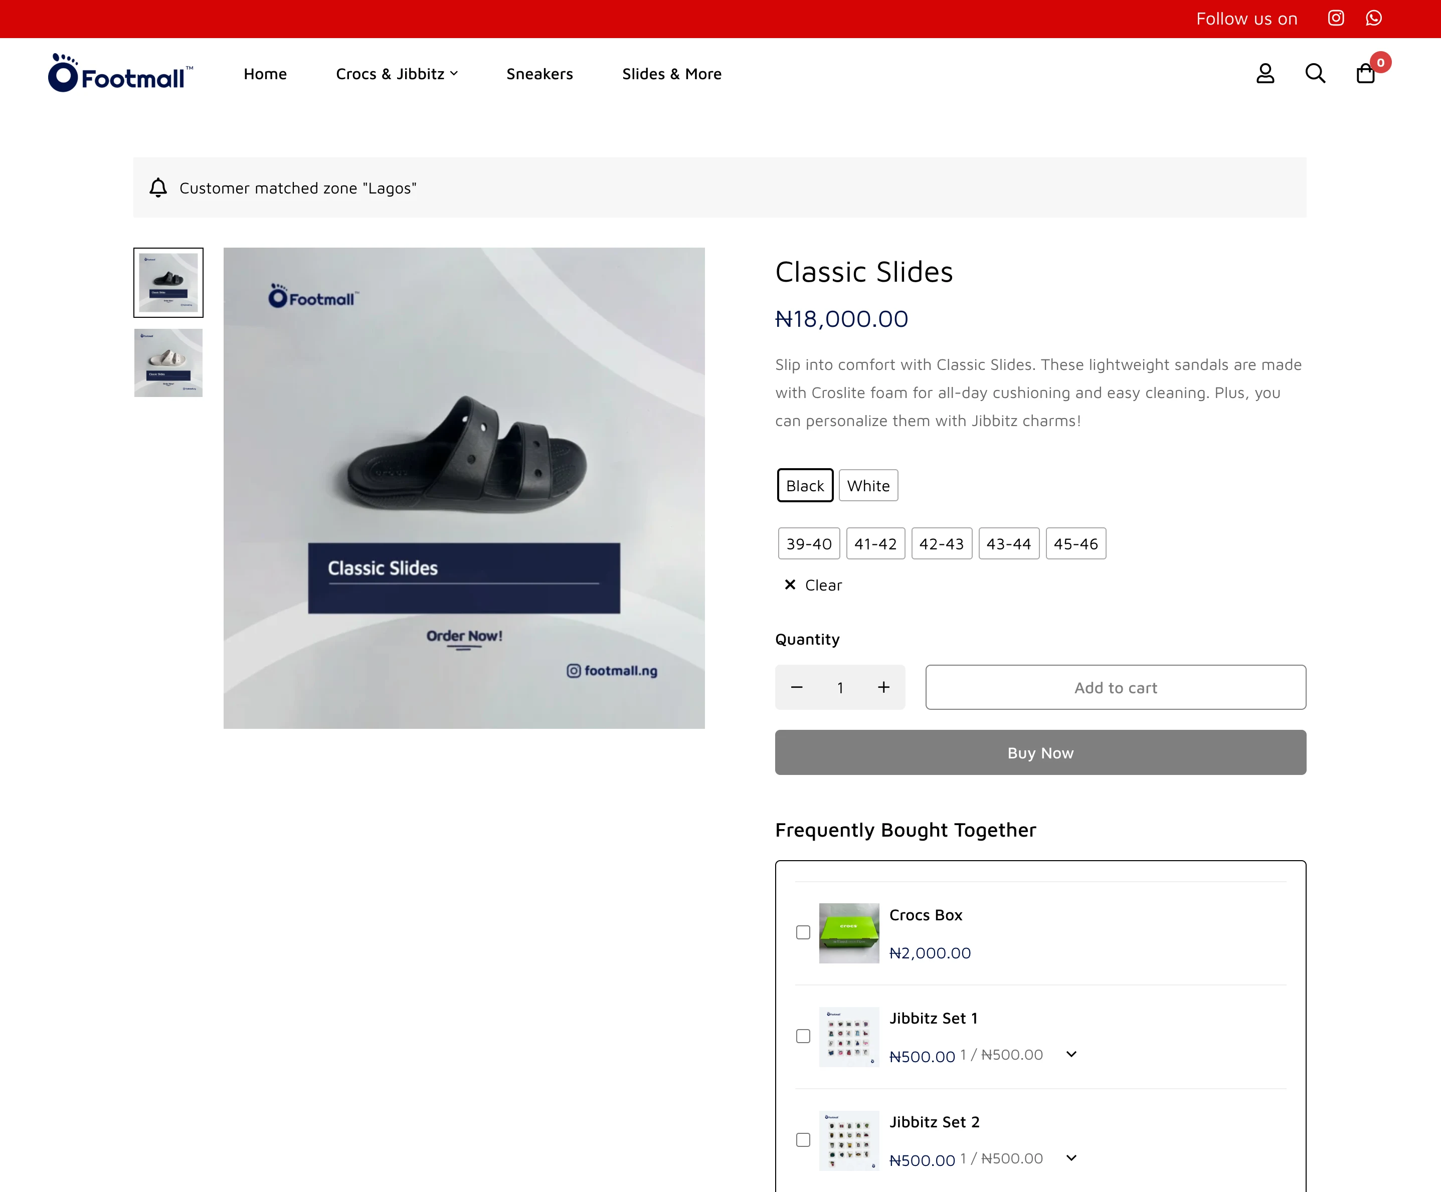Screen dimensions: 1441x1192
Task: Click the quantity number field
Action: tap(840, 687)
